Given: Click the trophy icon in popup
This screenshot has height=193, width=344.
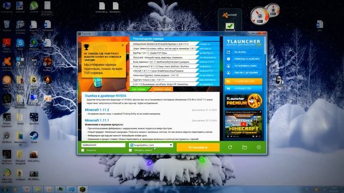Looking at the screenshot, I should (x=87, y=47).
